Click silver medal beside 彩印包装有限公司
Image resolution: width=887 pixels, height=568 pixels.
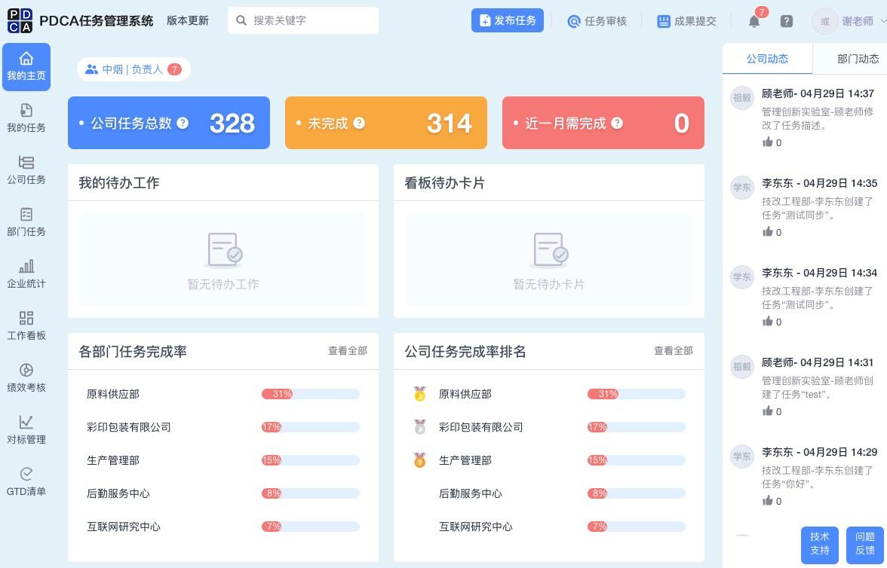pyautogui.click(x=419, y=426)
